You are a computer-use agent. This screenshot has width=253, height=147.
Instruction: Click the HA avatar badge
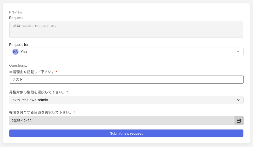15,52
